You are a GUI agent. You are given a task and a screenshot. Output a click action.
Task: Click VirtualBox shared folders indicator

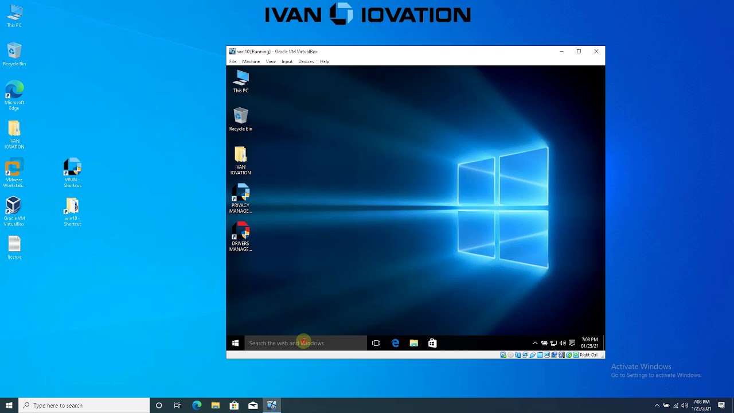pyautogui.click(x=540, y=355)
